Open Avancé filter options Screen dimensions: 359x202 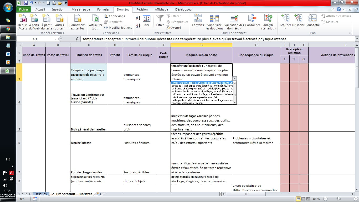174,28
